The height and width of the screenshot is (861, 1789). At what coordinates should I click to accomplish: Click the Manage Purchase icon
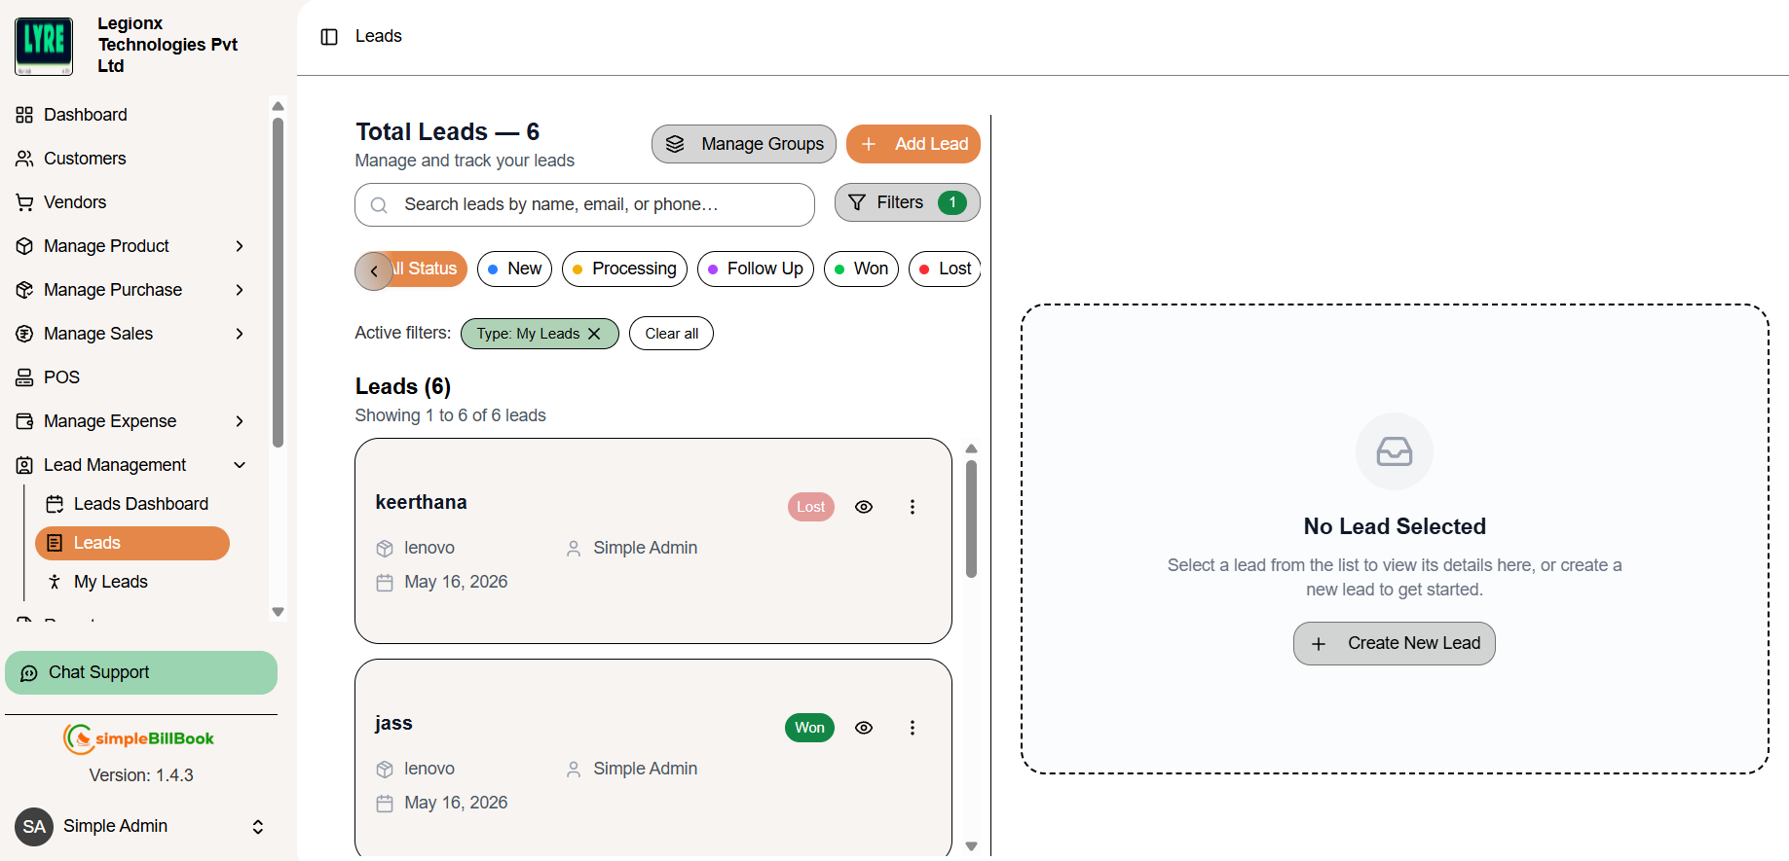(24, 290)
